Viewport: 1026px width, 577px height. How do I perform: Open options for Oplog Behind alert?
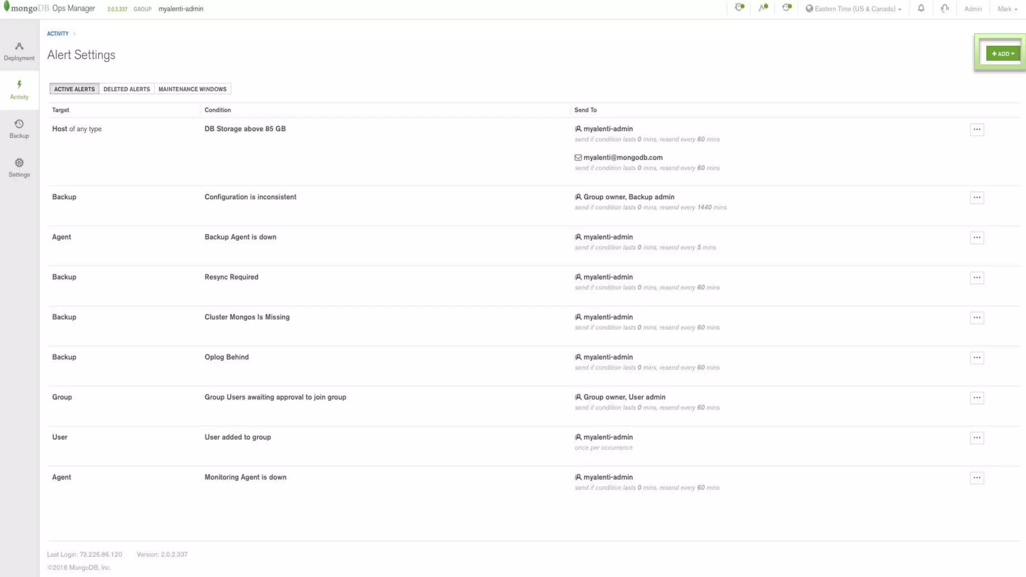[977, 358]
